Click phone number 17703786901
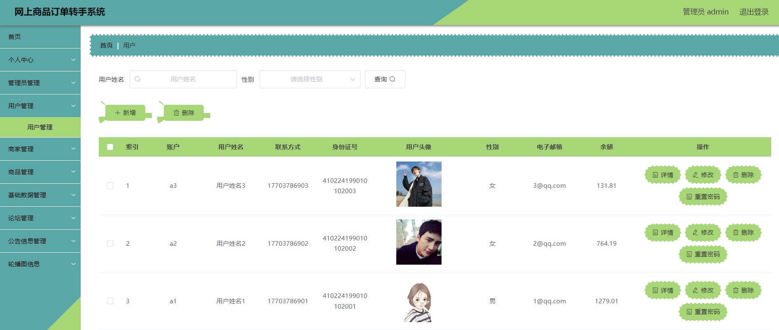 288,301
